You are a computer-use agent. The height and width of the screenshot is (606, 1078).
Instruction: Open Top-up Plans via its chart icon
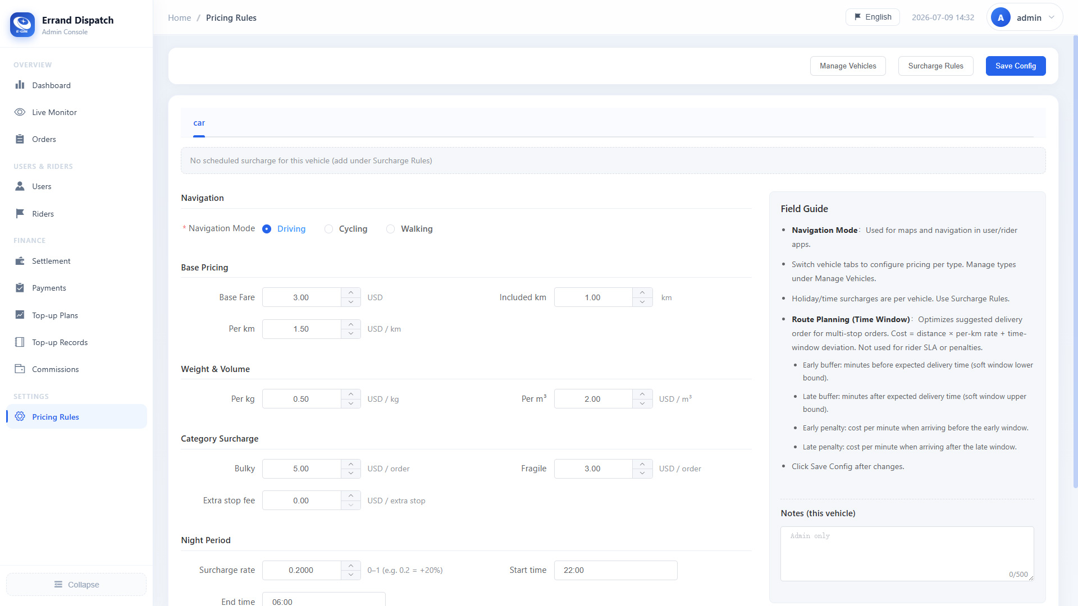(x=20, y=315)
